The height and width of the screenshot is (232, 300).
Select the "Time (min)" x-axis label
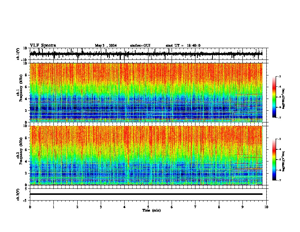(152, 210)
